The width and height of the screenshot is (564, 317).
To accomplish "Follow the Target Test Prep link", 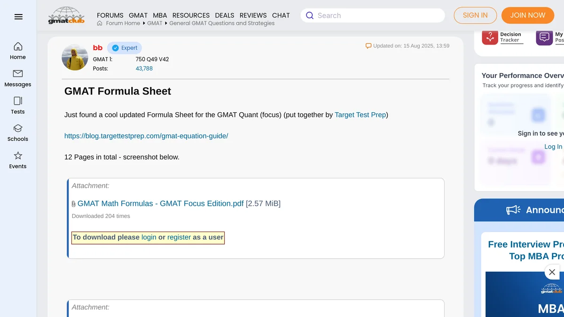I will point(360,115).
